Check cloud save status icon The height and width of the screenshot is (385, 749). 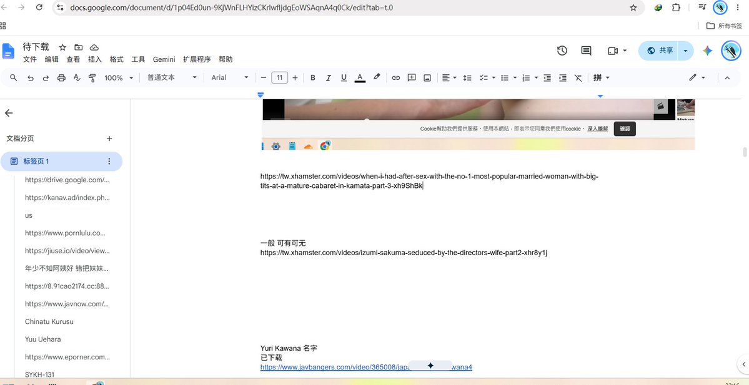pyautogui.click(x=94, y=47)
